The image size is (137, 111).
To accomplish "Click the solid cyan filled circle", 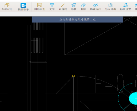I will click(133, 98).
